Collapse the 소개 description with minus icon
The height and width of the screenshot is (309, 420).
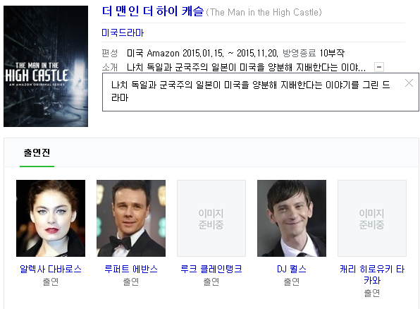pos(379,67)
